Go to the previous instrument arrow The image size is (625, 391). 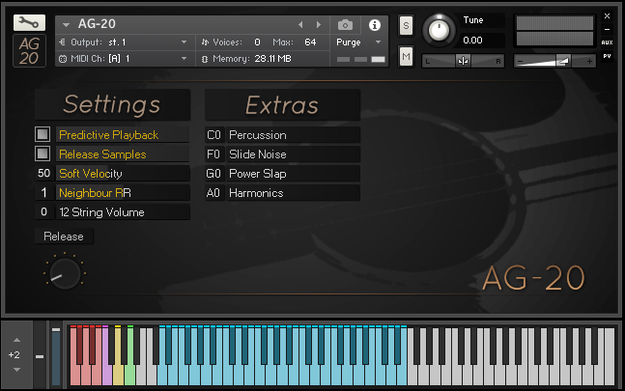click(300, 24)
